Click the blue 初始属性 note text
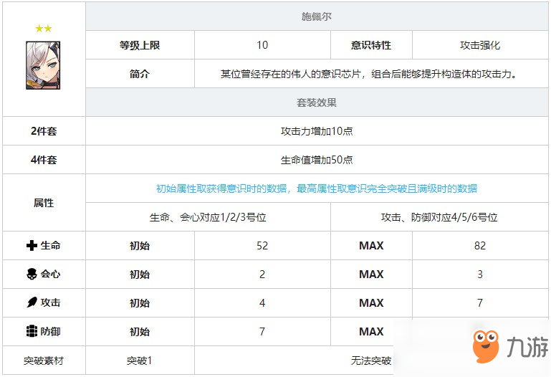The image size is (551, 377). point(317,188)
